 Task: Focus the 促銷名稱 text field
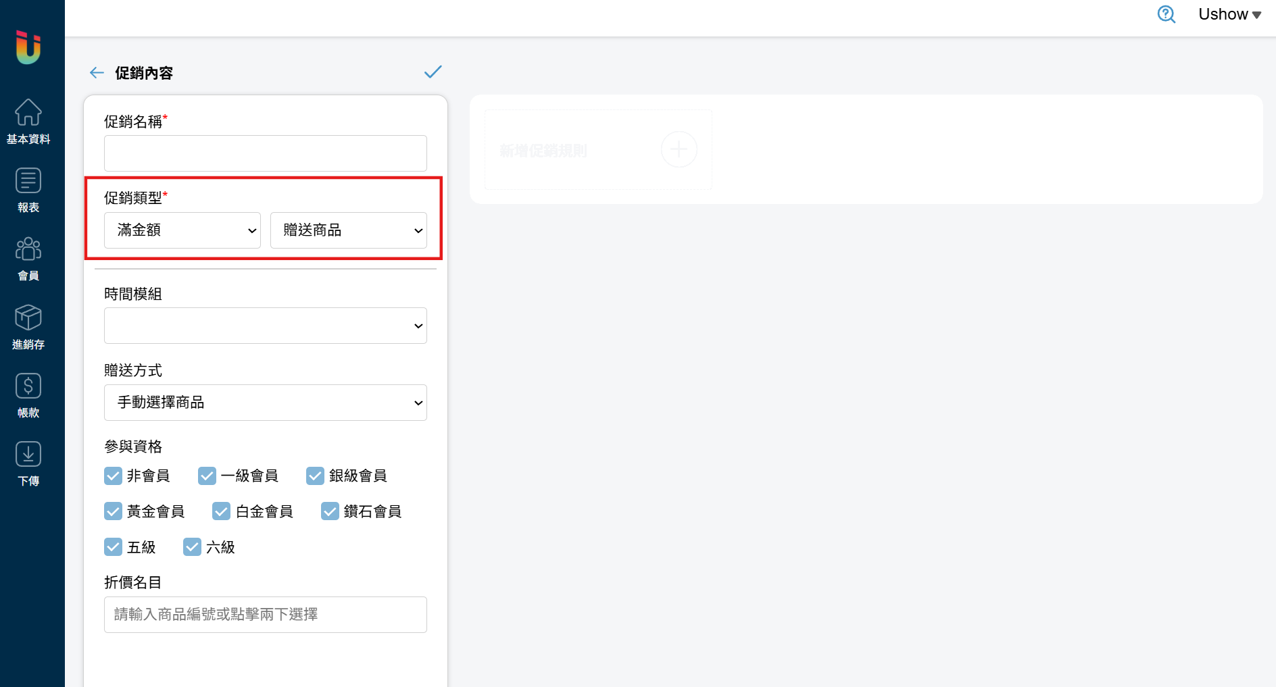tap(266, 153)
